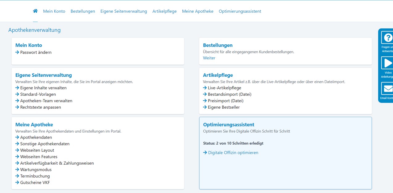Click the Artikelpflege card heading
The image size is (393, 193).
click(218, 75)
